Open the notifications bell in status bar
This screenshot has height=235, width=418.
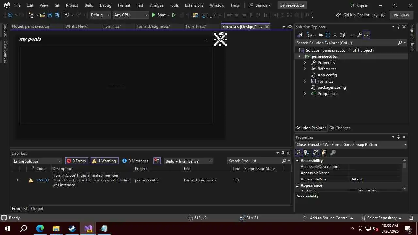[x=411, y=218]
